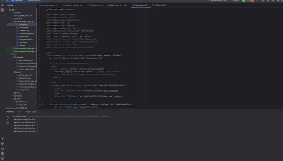This screenshot has height=161, width=283.
Task: Open the Project tool window folder icon
Action: 2,10
